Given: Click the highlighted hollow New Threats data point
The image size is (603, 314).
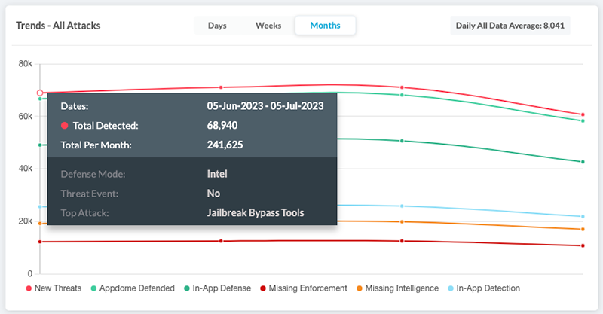Looking at the screenshot, I should (41, 93).
